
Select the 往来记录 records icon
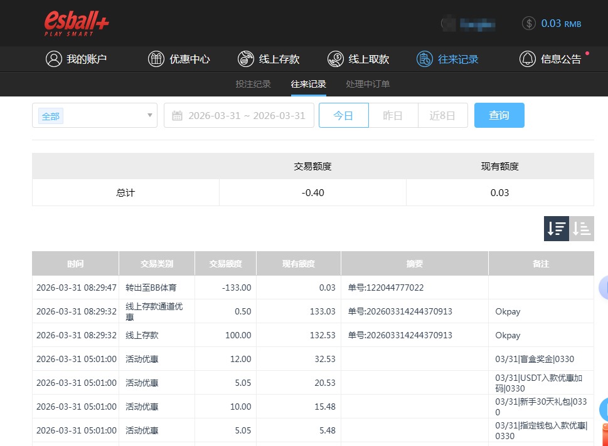pyautogui.click(x=426, y=58)
